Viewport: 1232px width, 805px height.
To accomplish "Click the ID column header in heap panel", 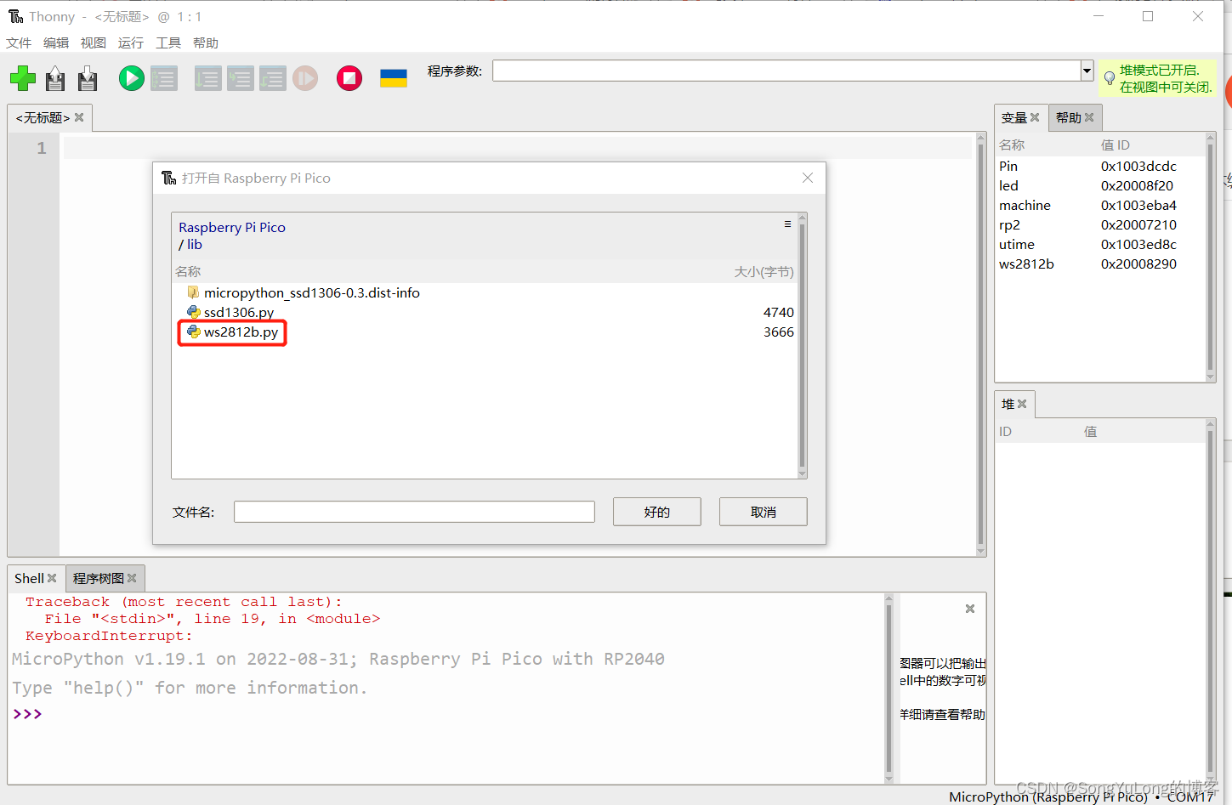I will click(1005, 431).
